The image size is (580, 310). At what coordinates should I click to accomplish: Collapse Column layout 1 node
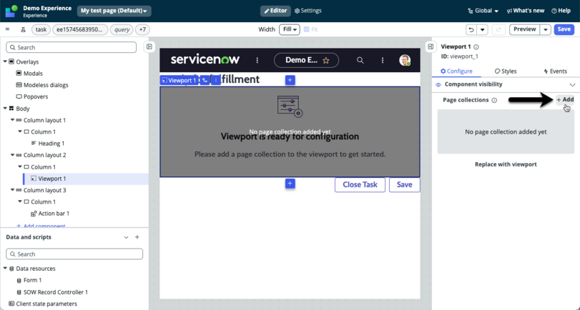click(13, 120)
